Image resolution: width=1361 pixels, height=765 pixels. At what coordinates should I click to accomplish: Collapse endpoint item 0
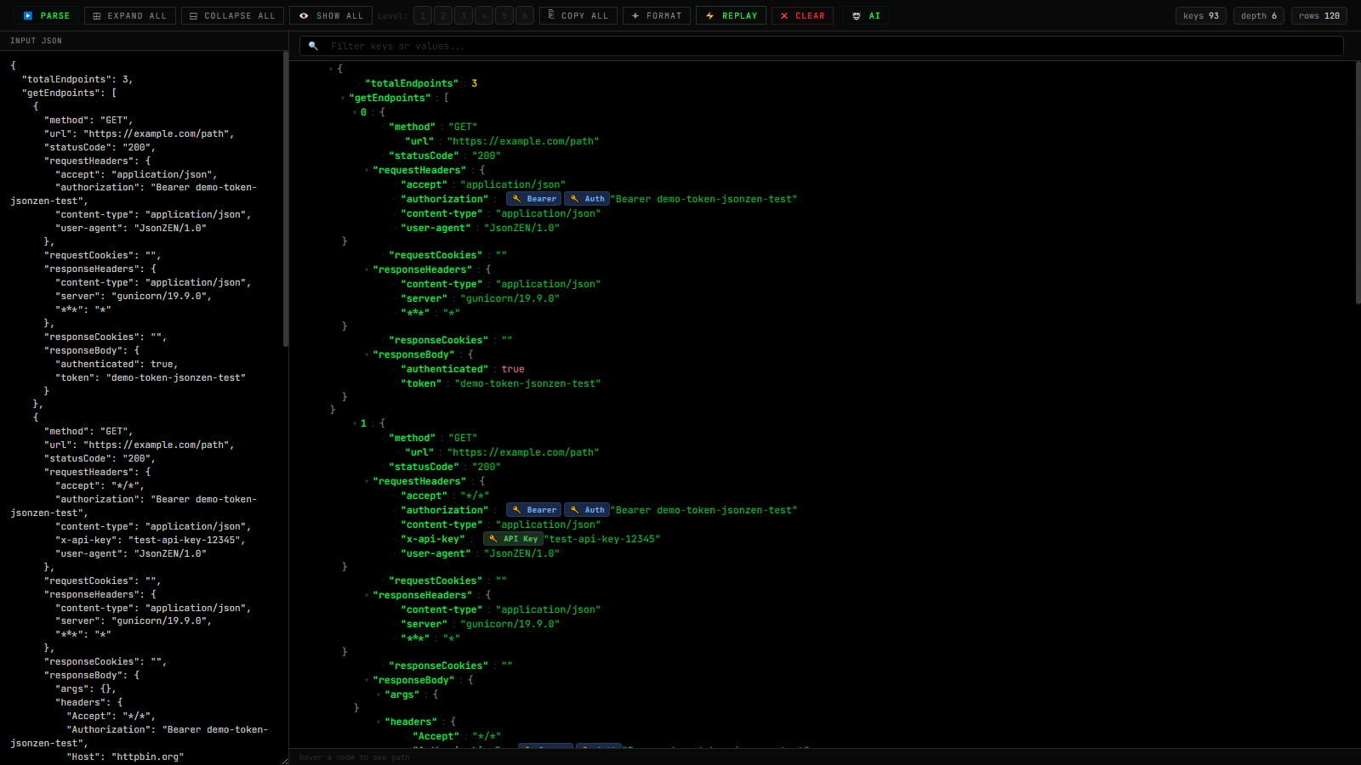(355, 112)
